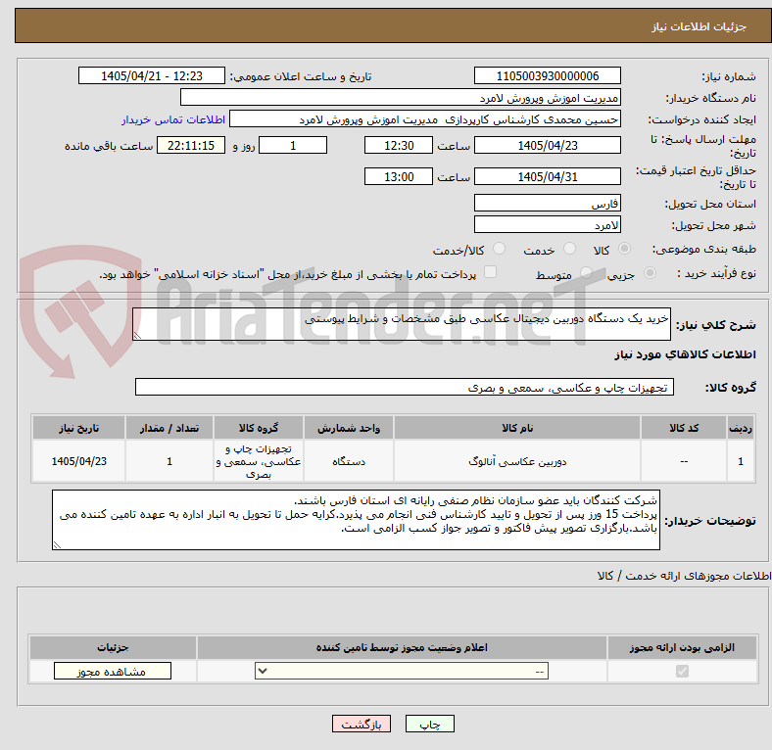The height and width of the screenshot is (750, 772).
Task: Open the permit status dropdown
Action: (x=402, y=672)
